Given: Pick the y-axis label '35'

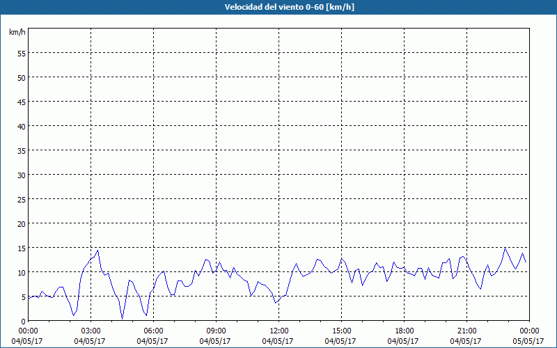Looking at the screenshot, I should (22, 150).
